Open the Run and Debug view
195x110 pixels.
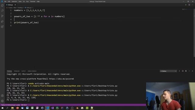click(x=2, y=21)
